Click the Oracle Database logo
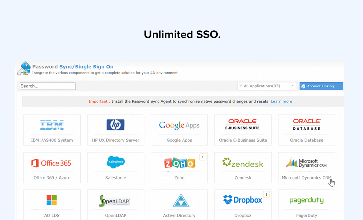 [307, 125]
